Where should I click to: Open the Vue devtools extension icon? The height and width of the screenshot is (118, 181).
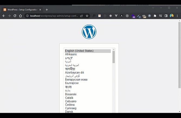point(116,16)
